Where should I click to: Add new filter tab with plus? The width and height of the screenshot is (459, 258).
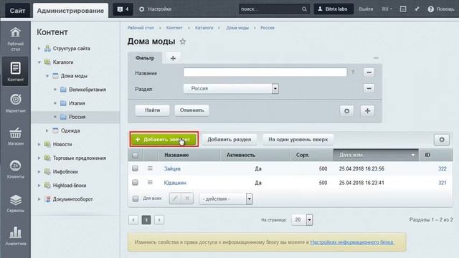point(173,58)
